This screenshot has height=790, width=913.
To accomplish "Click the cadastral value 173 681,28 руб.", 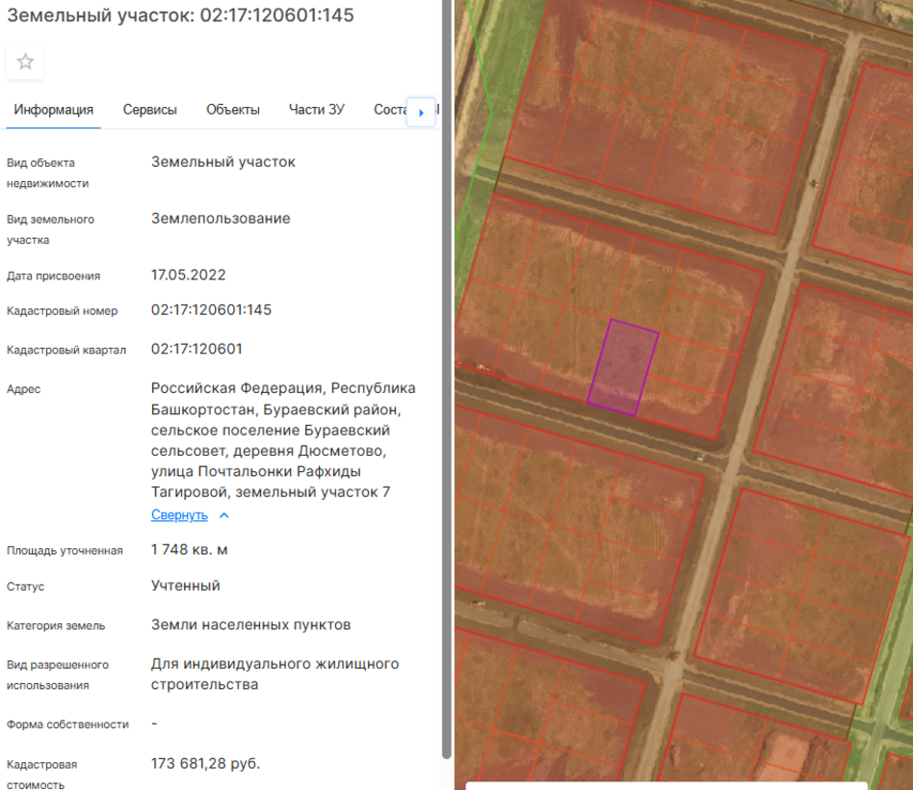I will [205, 763].
